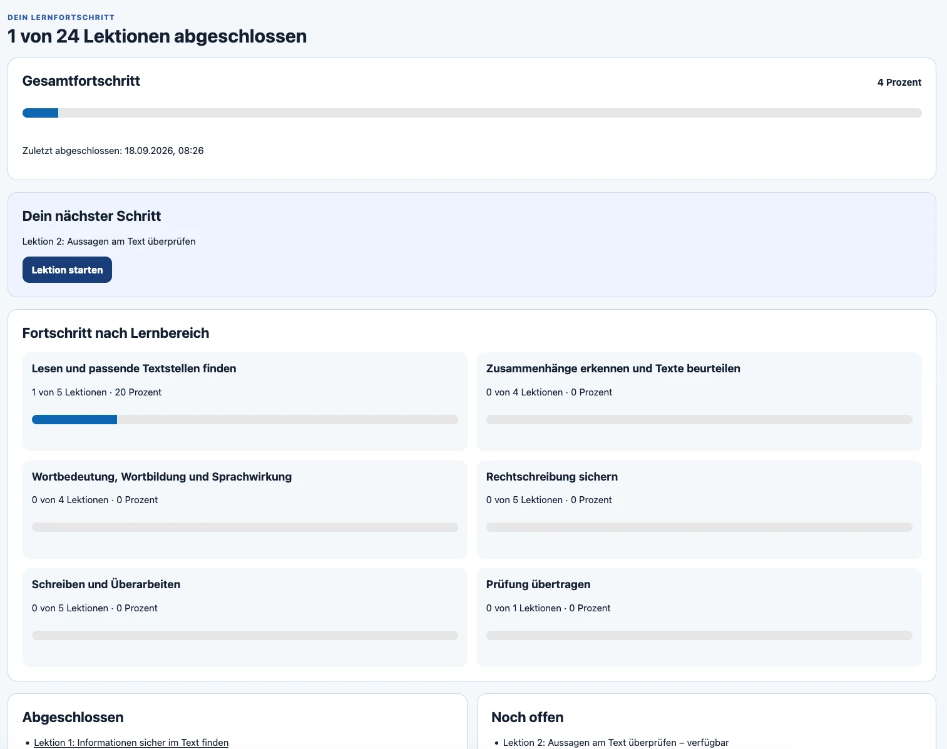
Task: Click the Zusammenhänge erkennen und Texte beurteilen title
Action: click(x=613, y=369)
